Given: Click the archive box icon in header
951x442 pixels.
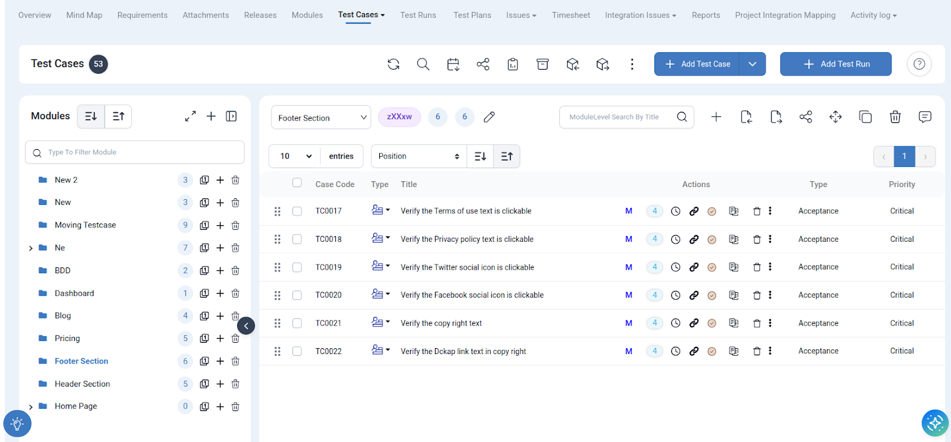Looking at the screenshot, I should click(x=543, y=64).
